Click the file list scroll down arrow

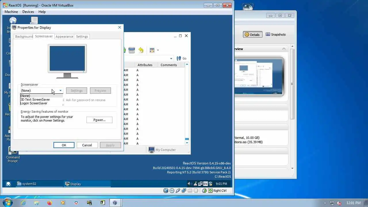(187, 143)
